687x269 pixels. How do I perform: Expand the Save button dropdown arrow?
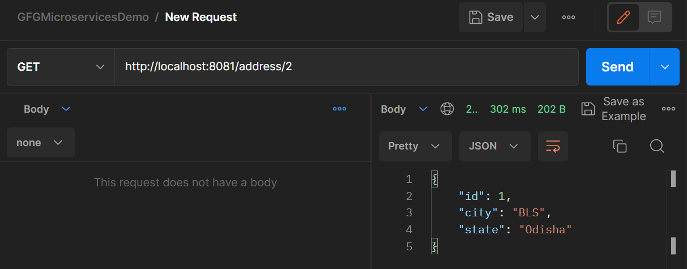[535, 18]
